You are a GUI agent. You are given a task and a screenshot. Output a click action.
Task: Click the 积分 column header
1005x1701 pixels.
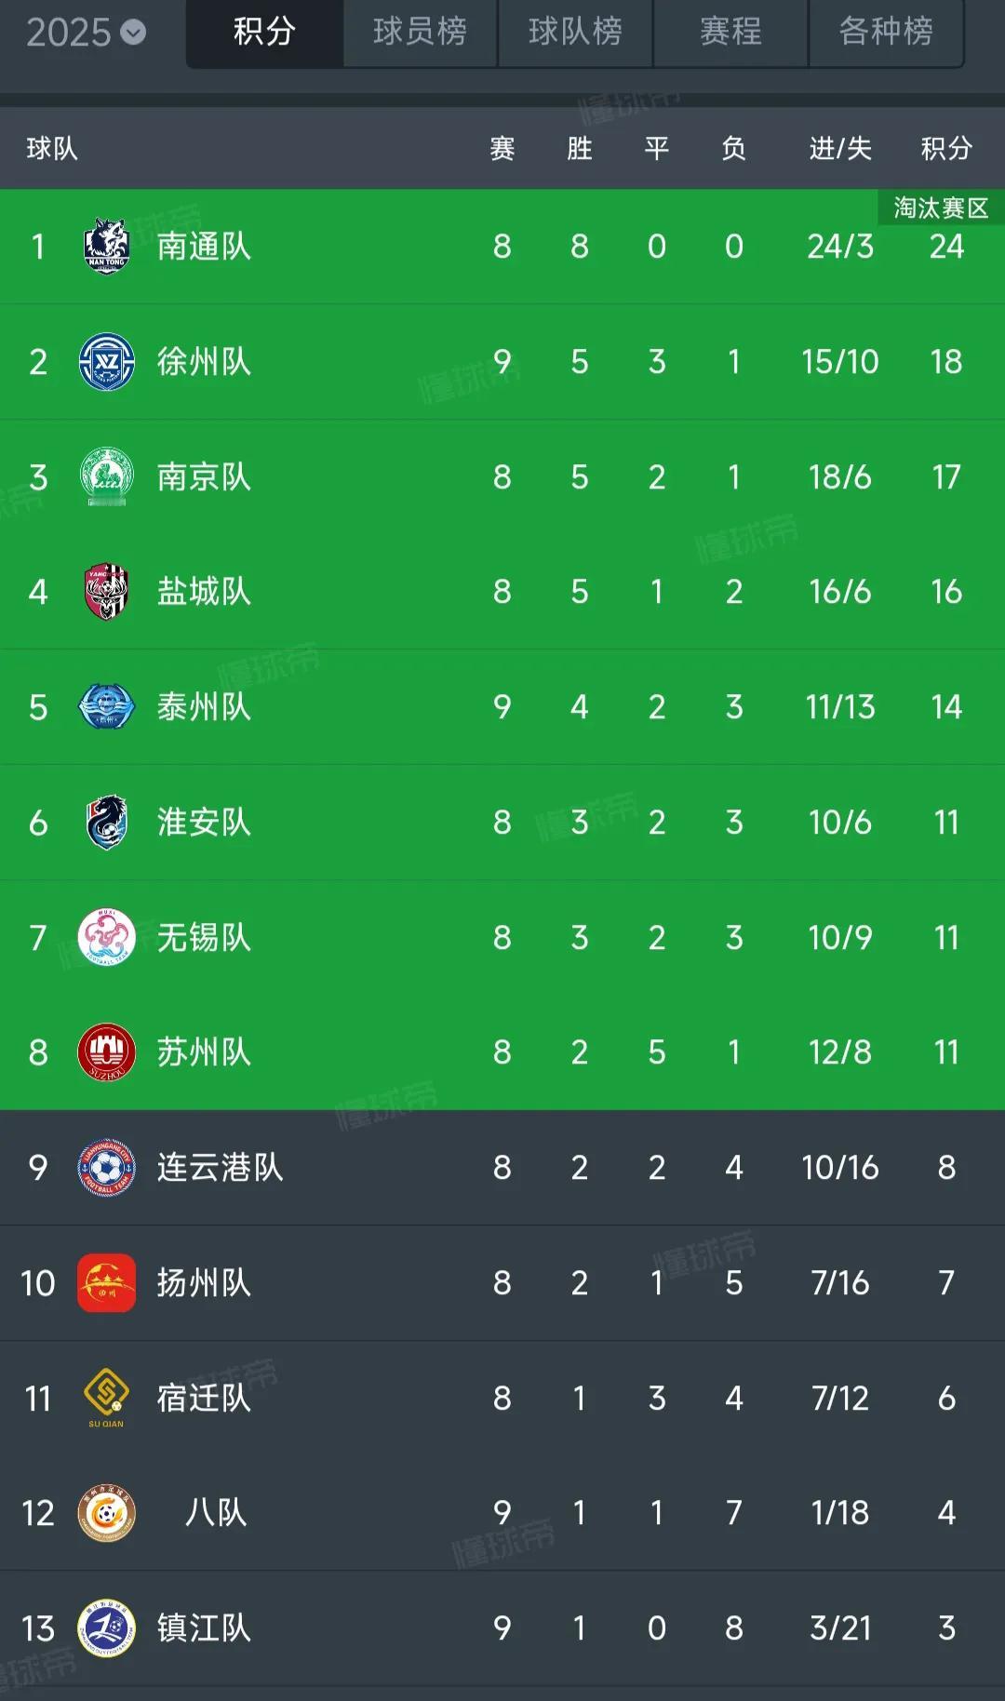(946, 148)
